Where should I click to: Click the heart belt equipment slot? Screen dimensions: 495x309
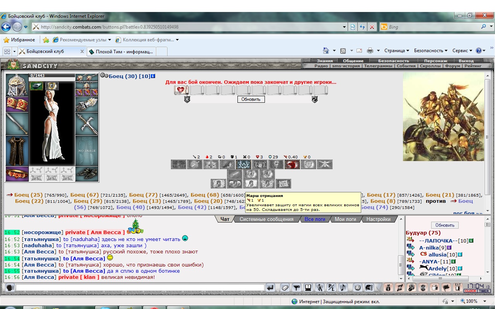point(17,174)
